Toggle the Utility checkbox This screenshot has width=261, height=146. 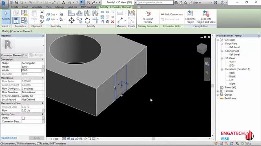pos(23,118)
